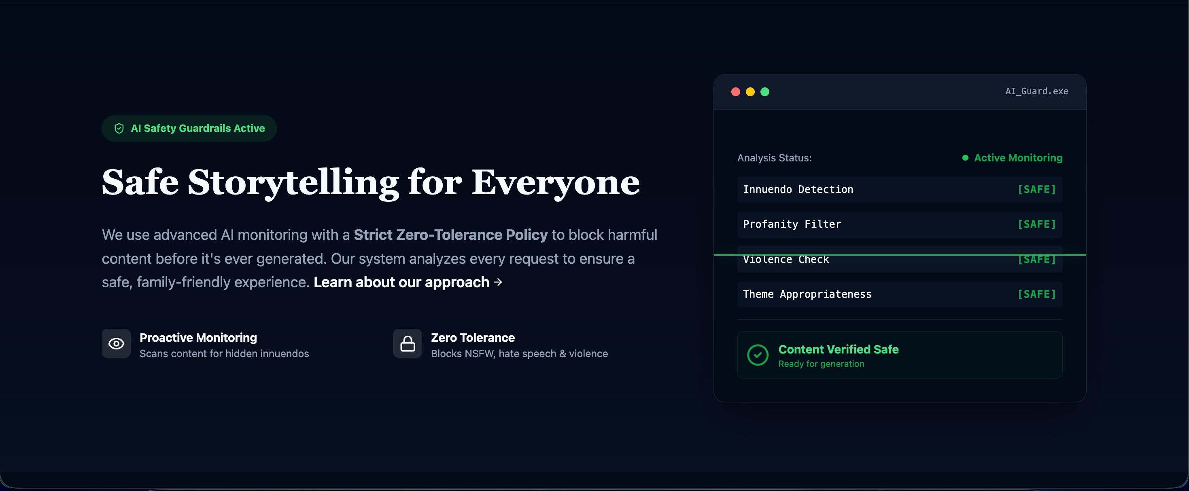The height and width of the screenshot is (491, 1189).
Task: Click the yellow dot in AI_Guard window
Action: click(750, 92)
